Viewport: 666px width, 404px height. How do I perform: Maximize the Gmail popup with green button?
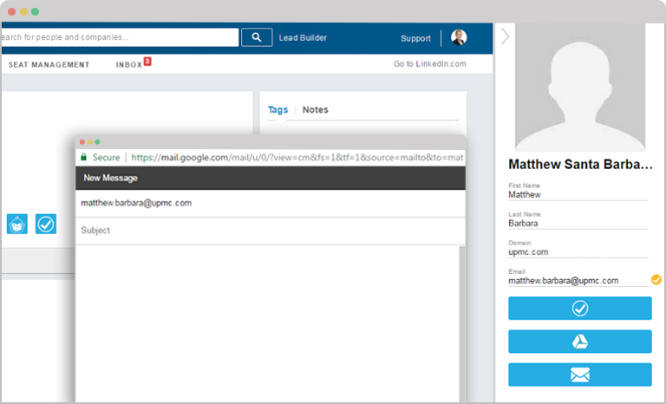(x=98, y=142)
